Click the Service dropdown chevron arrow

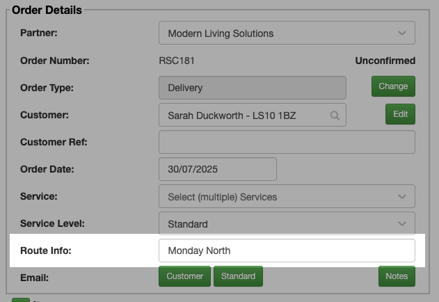401,197
